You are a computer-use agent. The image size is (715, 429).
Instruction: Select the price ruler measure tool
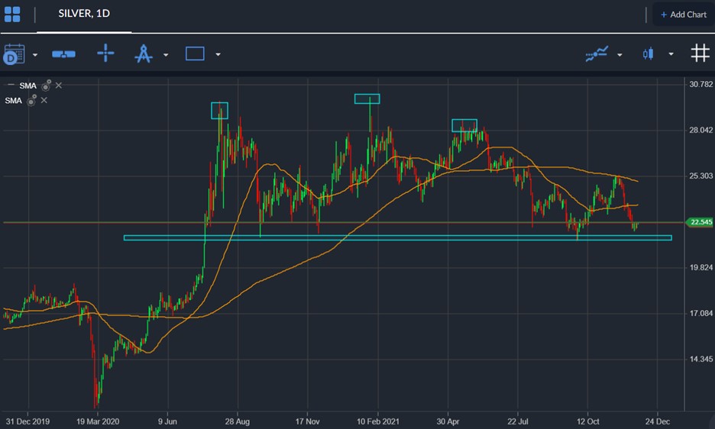[x=64, y=54]
